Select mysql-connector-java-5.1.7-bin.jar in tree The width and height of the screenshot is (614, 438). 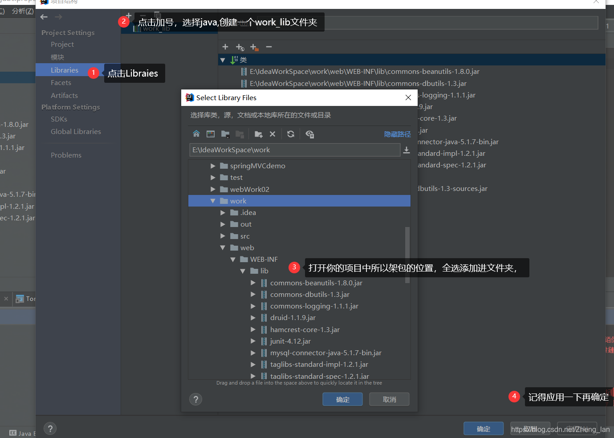click(325, 353)
